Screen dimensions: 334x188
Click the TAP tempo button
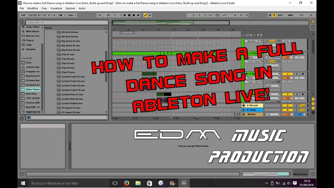pyautogui.click(x=23, y=15)
